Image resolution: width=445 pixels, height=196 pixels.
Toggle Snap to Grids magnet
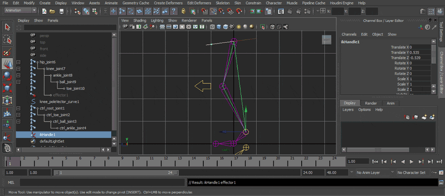[204, 12]
